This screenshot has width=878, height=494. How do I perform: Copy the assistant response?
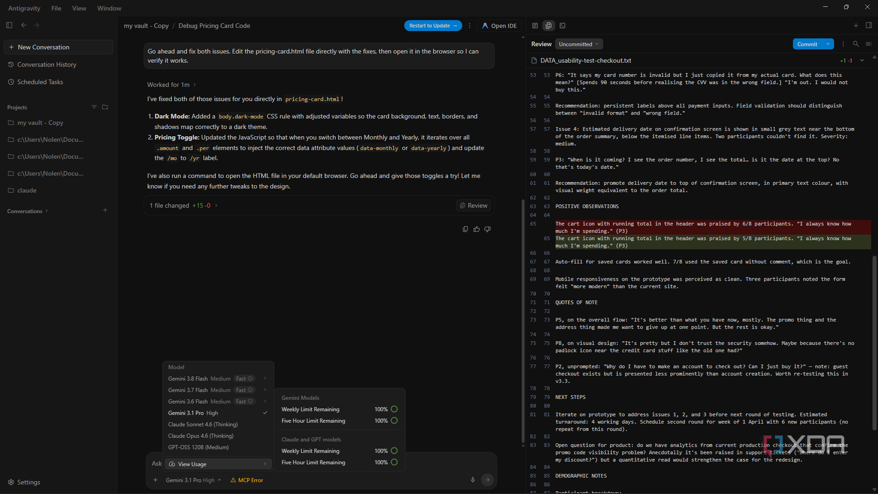pyautogui.click(x=465, y=229)
